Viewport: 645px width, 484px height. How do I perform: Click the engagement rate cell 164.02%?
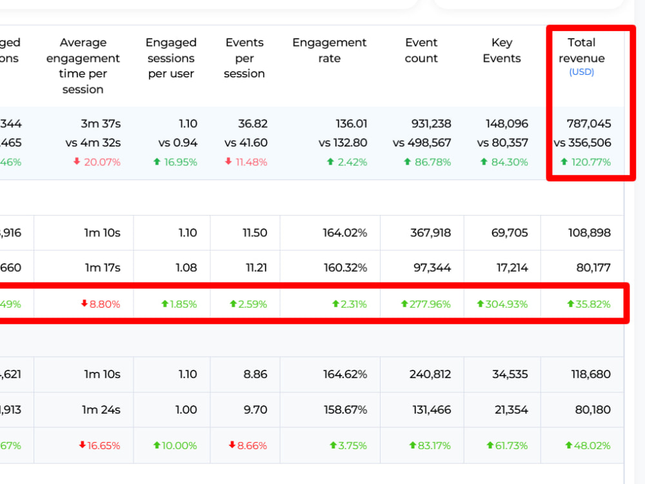tap(344, 233)
